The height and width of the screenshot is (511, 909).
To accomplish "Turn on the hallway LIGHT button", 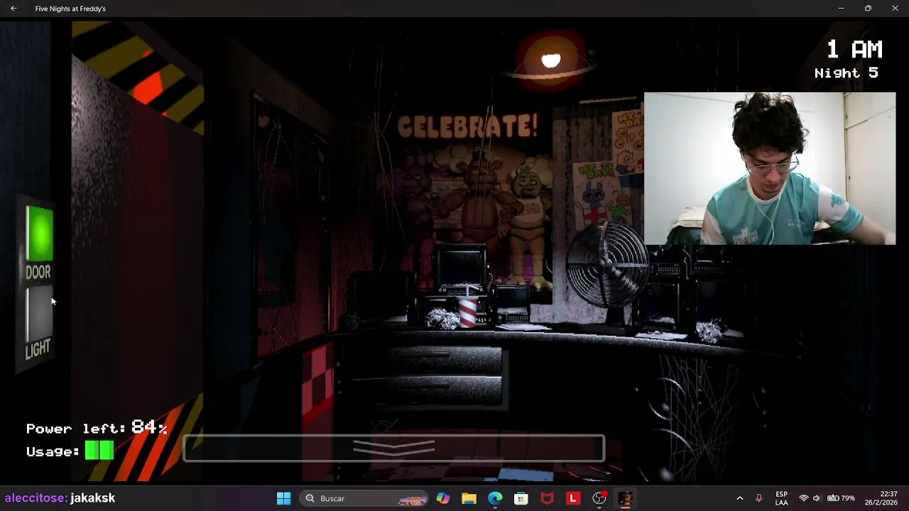I will (x=39, y=313).
